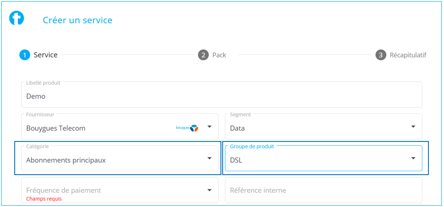This screenshot has height=207, width=444.
Task: Select step 2 circle icon
Action: [203, 55]
